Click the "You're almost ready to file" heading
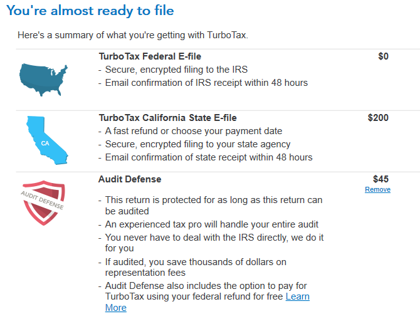The image size is (420, 314). coord(90,11)
